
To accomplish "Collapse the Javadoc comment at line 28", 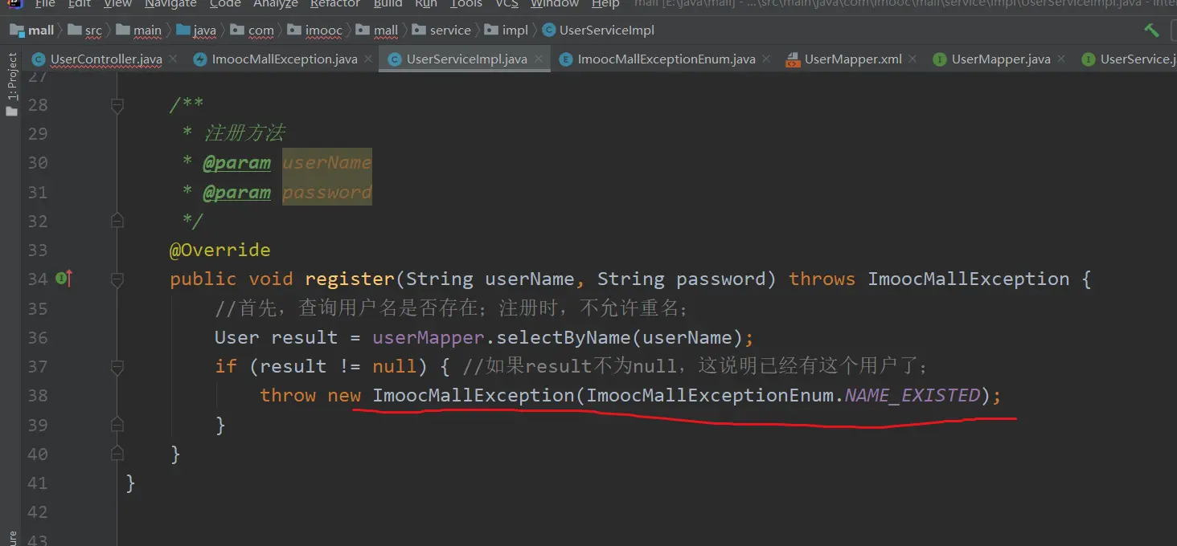I will (117, 105).
